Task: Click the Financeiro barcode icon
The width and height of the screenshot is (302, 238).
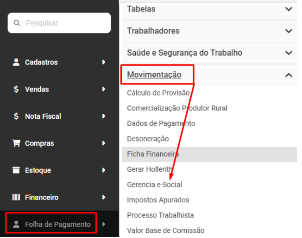Action: [16, 197]
